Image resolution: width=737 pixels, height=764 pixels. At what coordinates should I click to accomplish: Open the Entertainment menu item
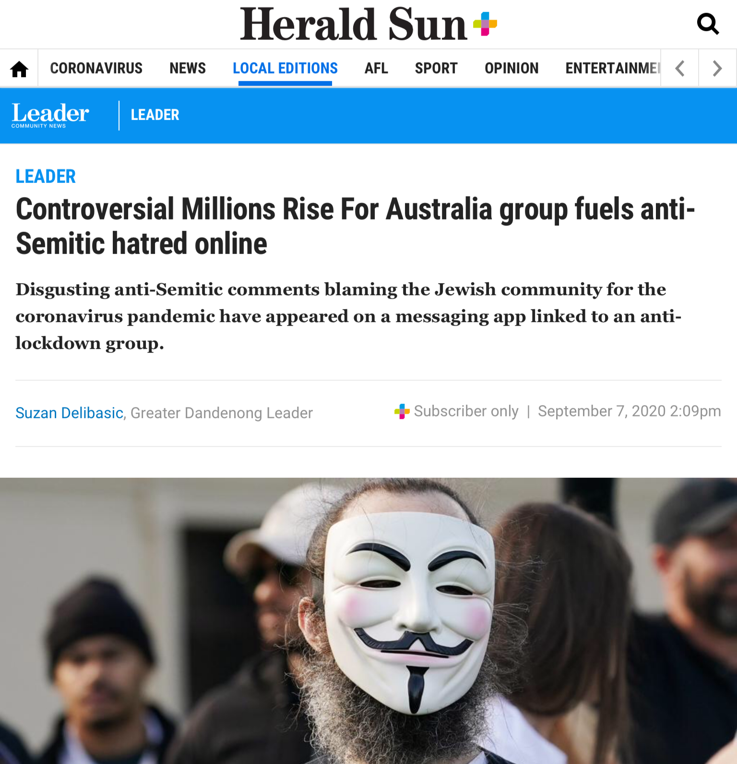pyautogui.click(x=613, y=68)
